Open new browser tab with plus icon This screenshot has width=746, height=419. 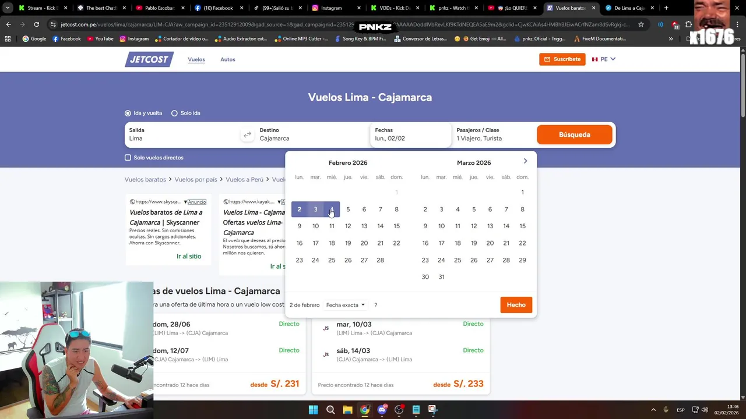coord(666,8)
